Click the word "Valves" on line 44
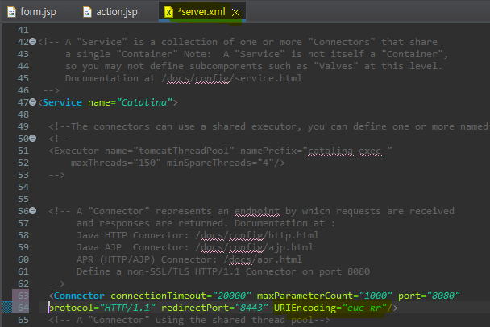 pyautogui.click(x=336, y=66)
